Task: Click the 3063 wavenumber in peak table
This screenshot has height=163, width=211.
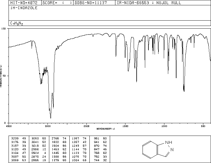Action: (35, 139)
